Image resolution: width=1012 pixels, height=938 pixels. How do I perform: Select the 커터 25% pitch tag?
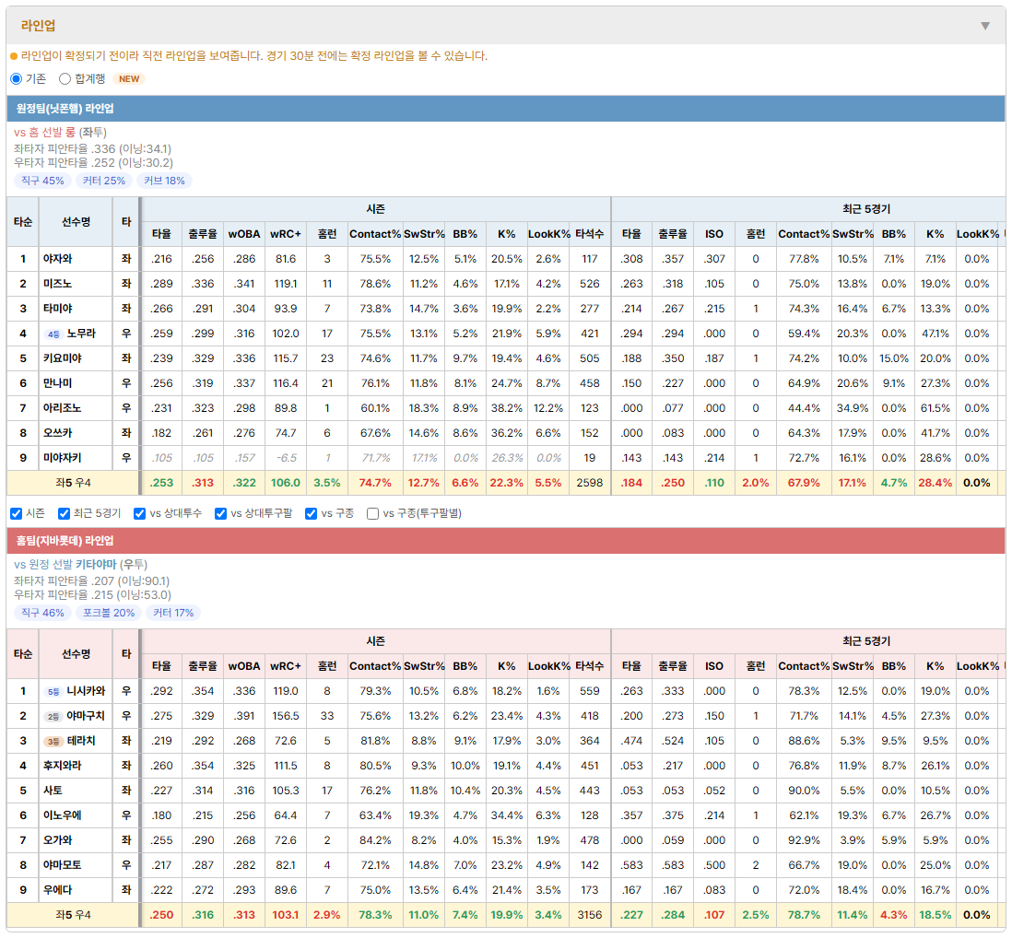pyautogui.click(x=104, y=181)
